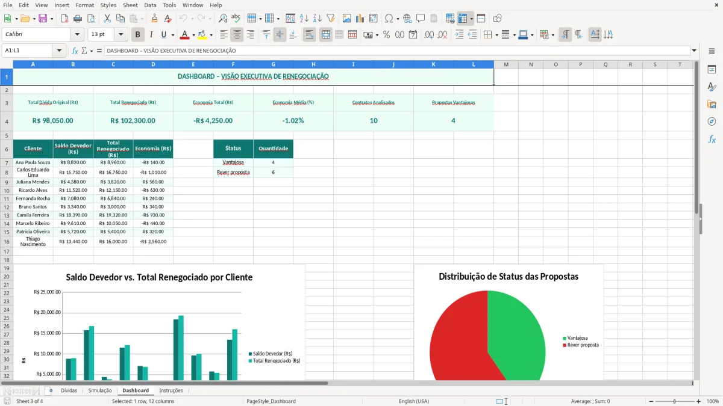Click English (USA) language in status bar
Image resolution: width=723 pixels, height=406 pixels.
click(x=414, y=401)
